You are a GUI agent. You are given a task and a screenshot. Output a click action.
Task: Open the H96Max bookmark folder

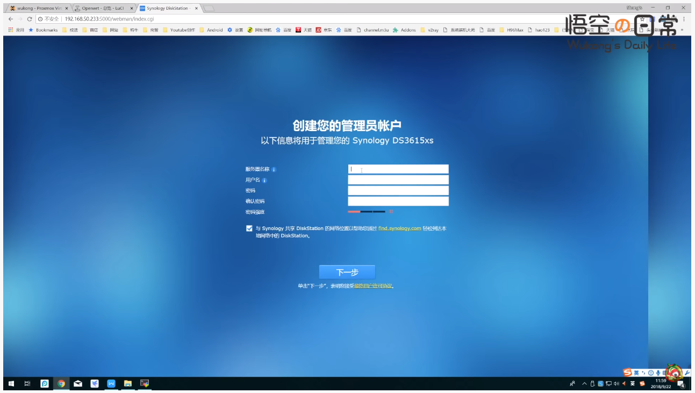(512, 30)
